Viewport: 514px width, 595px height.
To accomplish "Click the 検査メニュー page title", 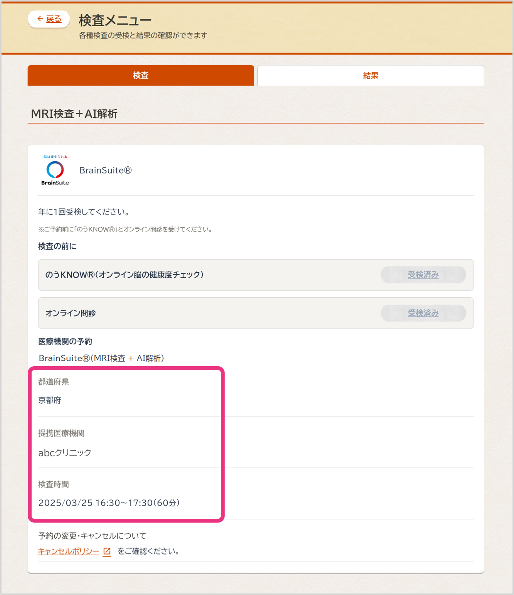I will point(115,20).
